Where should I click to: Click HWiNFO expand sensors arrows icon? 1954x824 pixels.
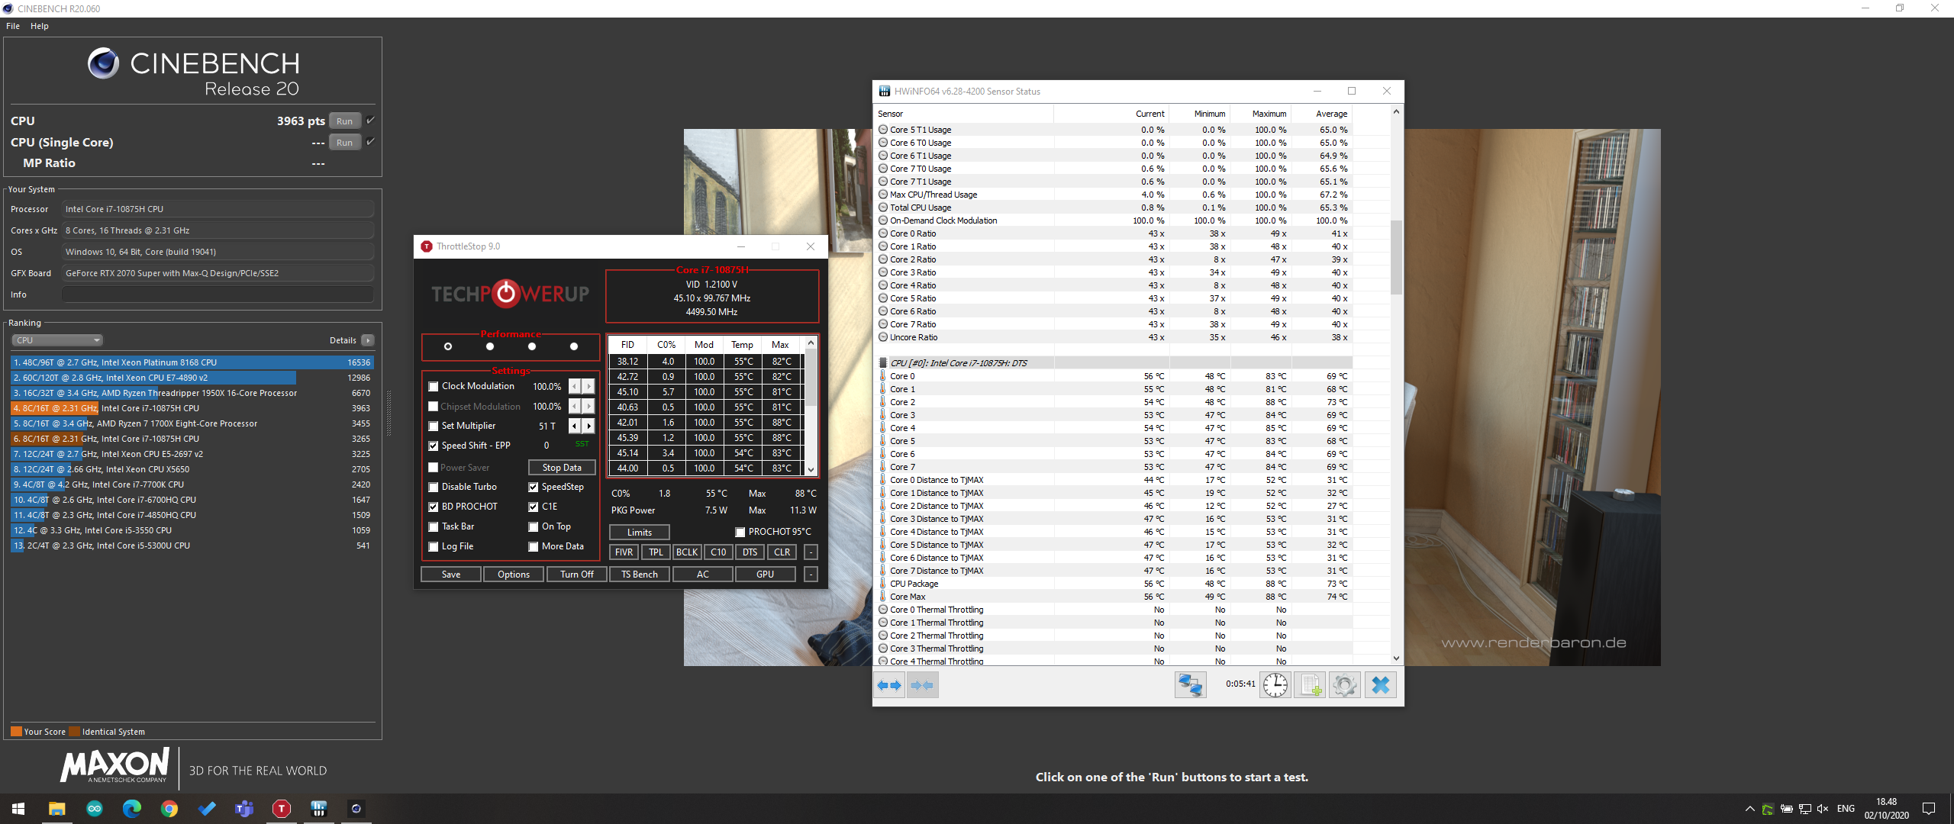[x=889, y=685]
